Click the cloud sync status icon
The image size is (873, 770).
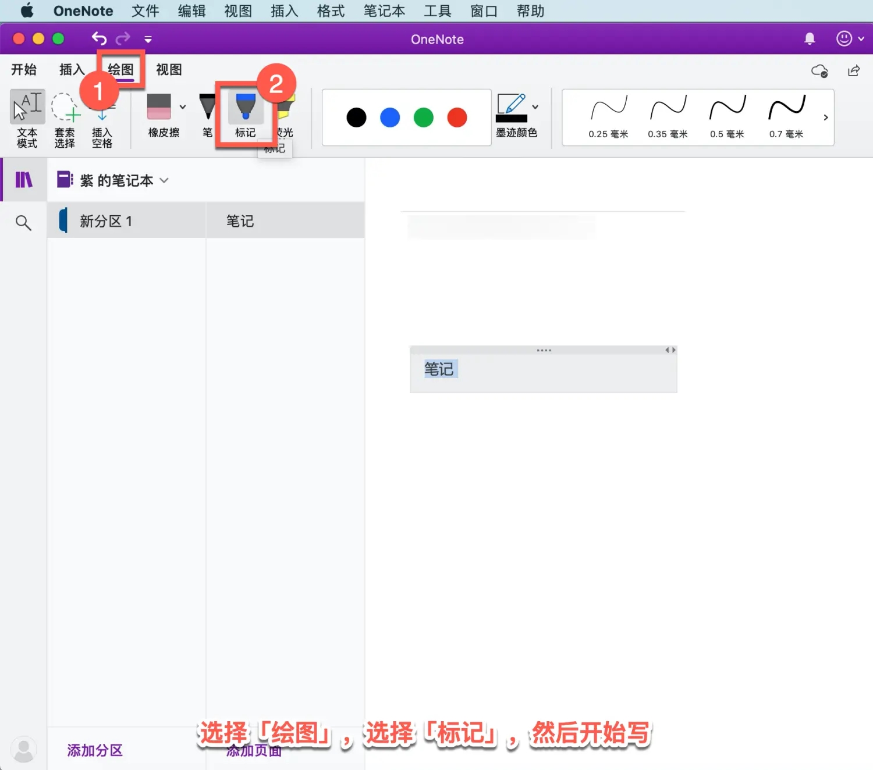pyautogui.click(x=819, y=70)
